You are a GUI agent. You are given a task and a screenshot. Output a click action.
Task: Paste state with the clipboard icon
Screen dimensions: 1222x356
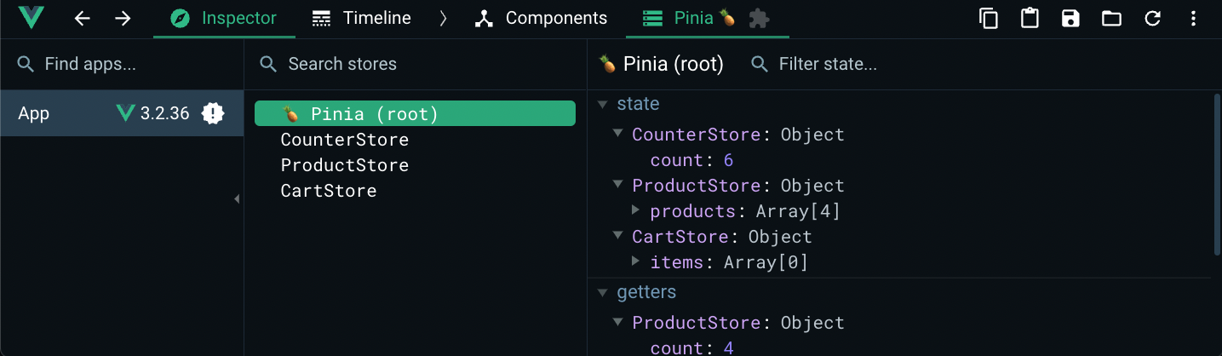click(1030, 18)
